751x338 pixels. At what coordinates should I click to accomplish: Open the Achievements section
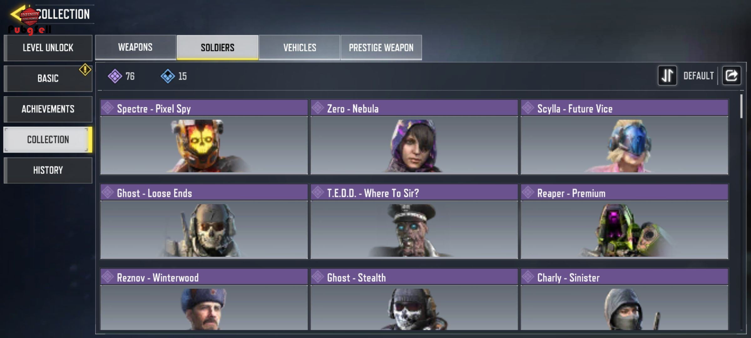pyautogui.click(x=48, y=109)
